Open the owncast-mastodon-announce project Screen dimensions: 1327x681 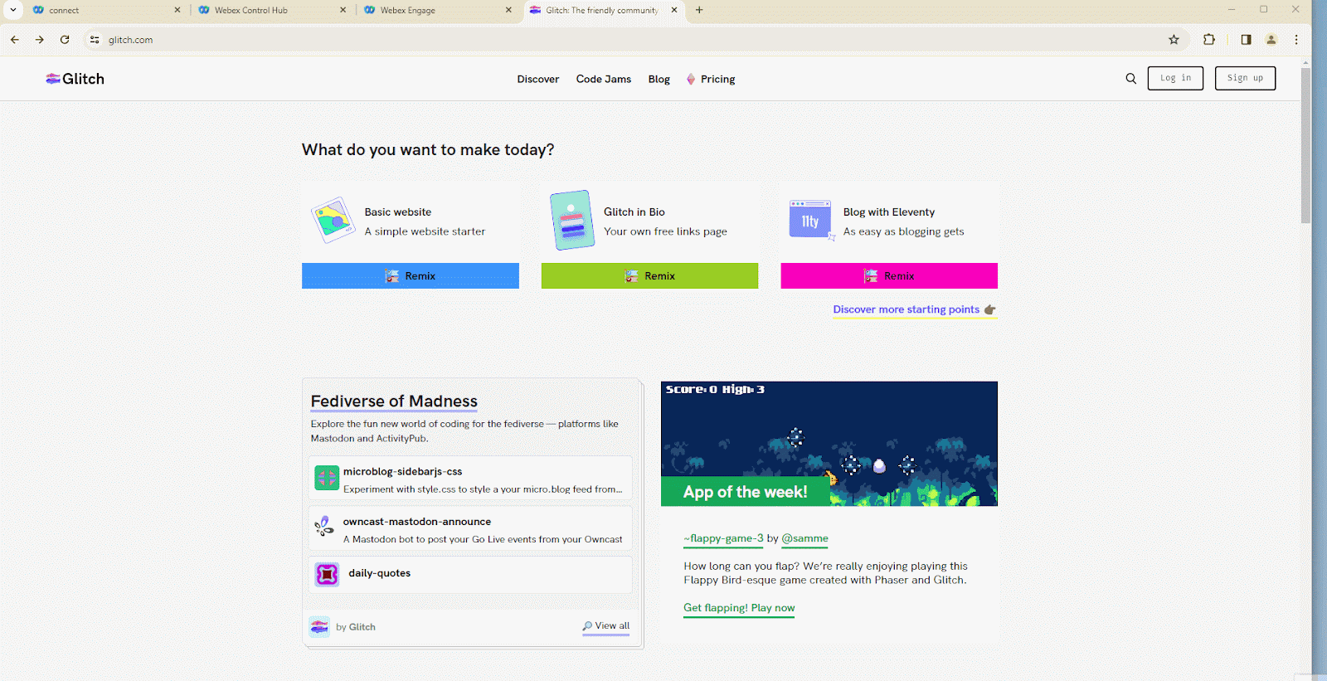click(x=470, y=528)
